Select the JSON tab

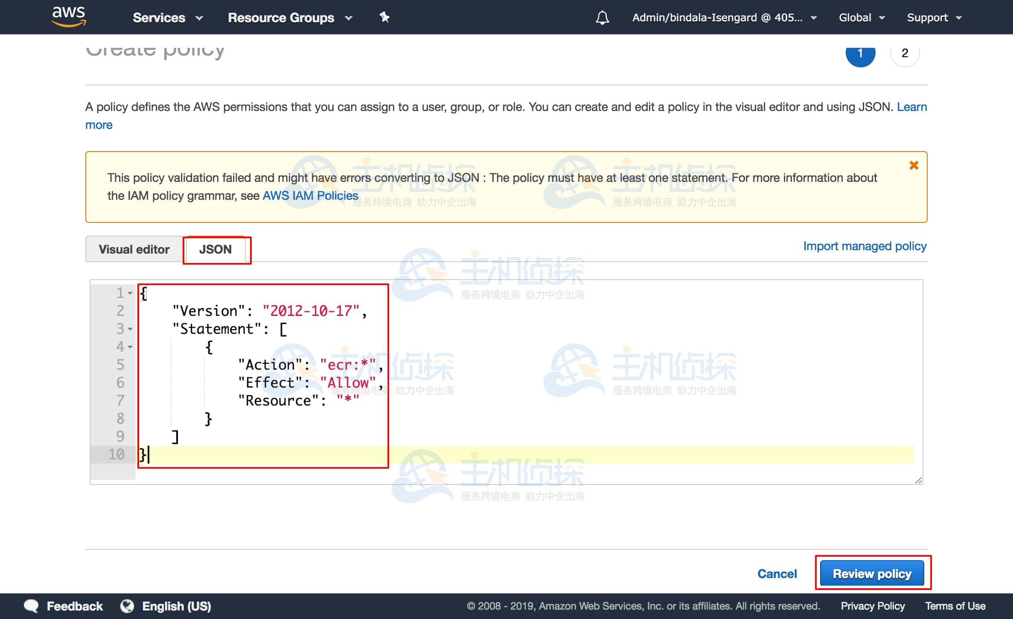215,249
